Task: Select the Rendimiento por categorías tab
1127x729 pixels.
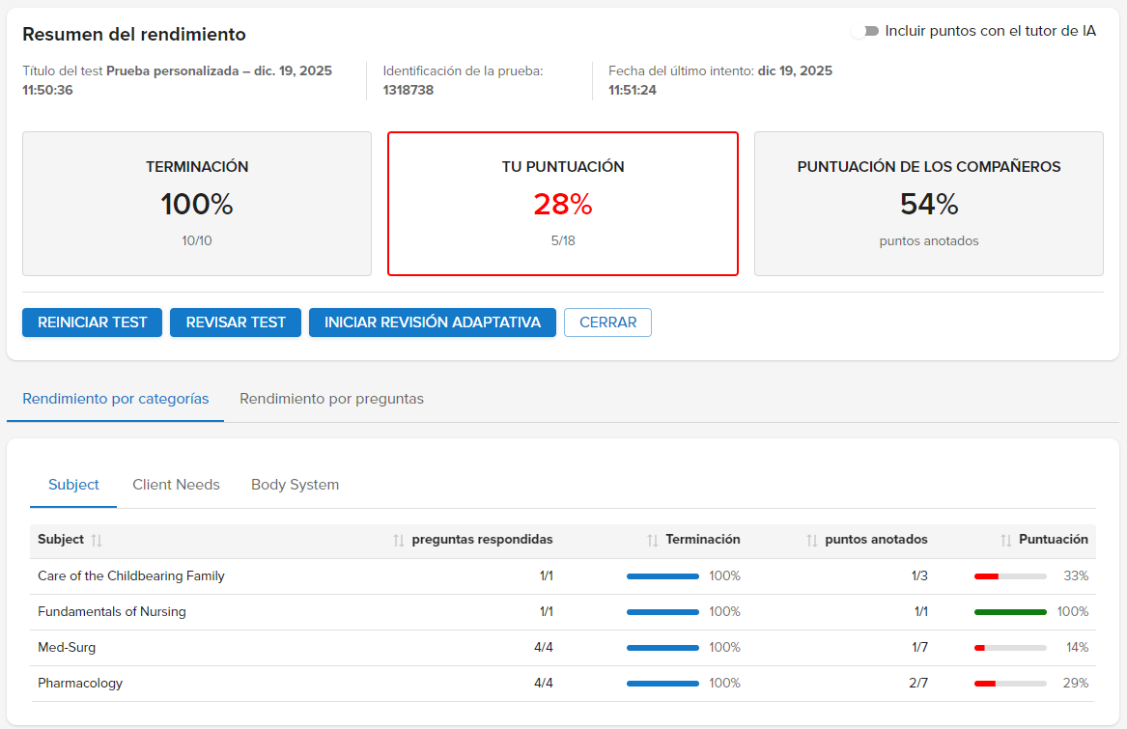Action: (x=115, y=398)
